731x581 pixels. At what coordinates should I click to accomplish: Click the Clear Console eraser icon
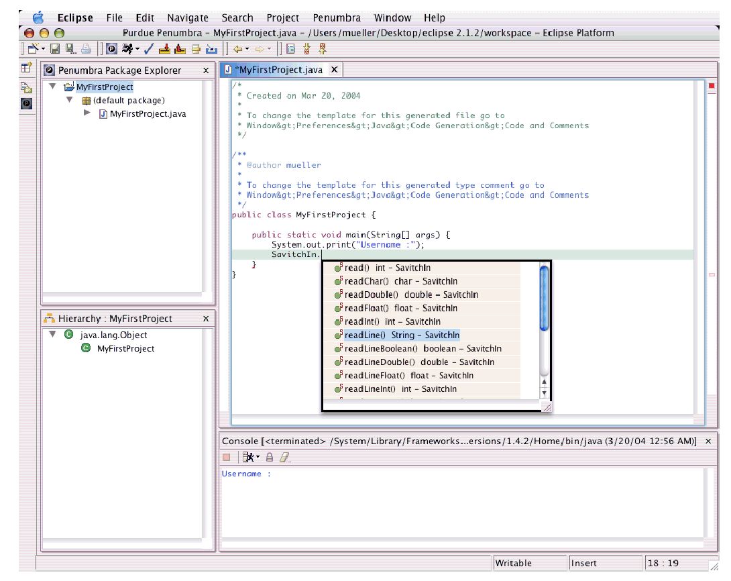pyautogui.click(x=284, y=458)
